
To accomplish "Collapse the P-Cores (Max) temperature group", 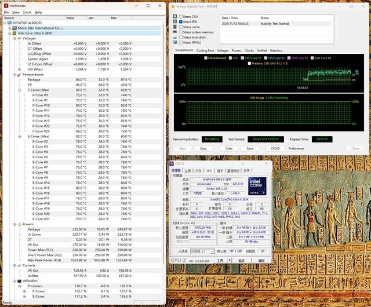I will pos(20,90).
